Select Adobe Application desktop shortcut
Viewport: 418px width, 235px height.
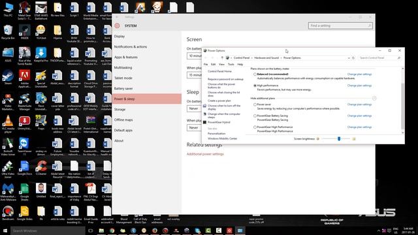pos(25,79)
